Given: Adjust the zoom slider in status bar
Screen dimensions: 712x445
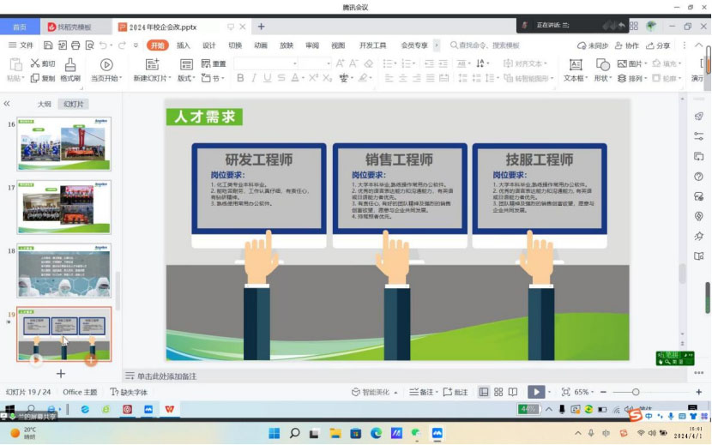Looking at the screenshot, I should (x=636, y=392).
